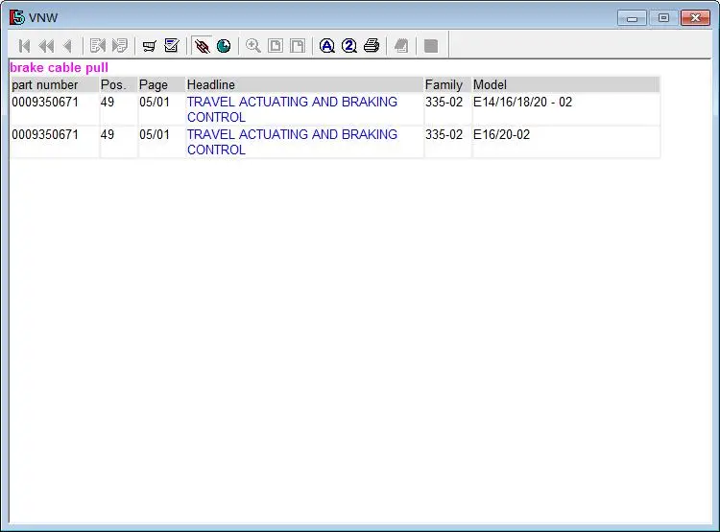
Task: Click the checklist with checkmark icon
Action: (x=172, y=46)
